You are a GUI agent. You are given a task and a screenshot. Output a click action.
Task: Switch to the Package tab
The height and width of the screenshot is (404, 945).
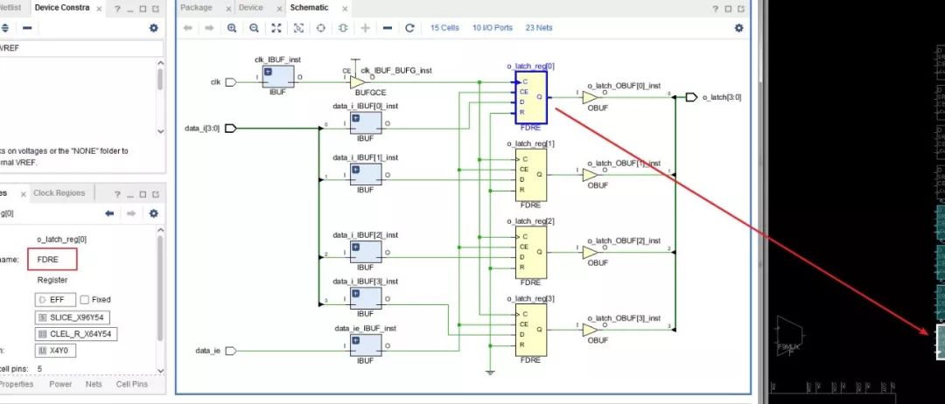(x=197, y=8)
